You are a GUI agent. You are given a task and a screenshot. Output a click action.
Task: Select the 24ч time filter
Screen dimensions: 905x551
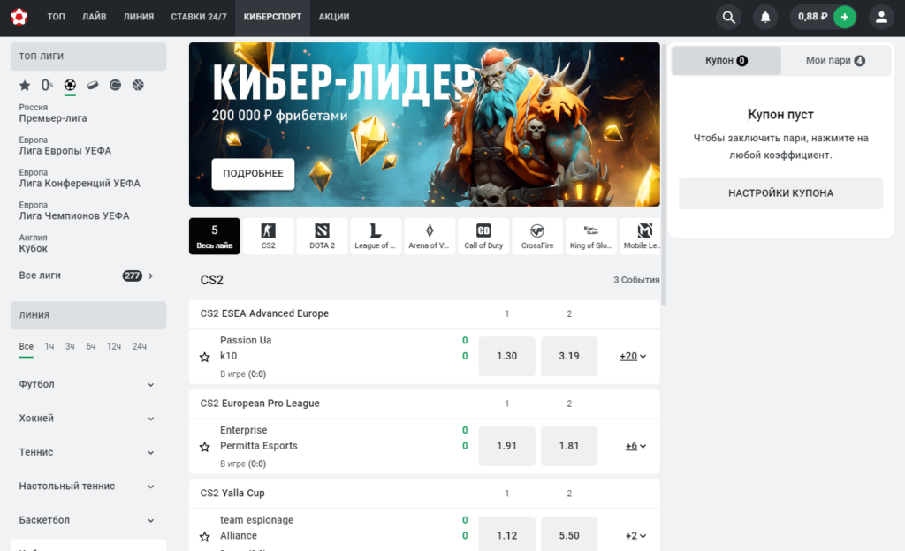[139, 346]
